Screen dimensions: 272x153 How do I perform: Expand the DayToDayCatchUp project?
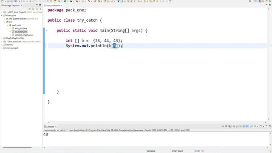(2, 38)
